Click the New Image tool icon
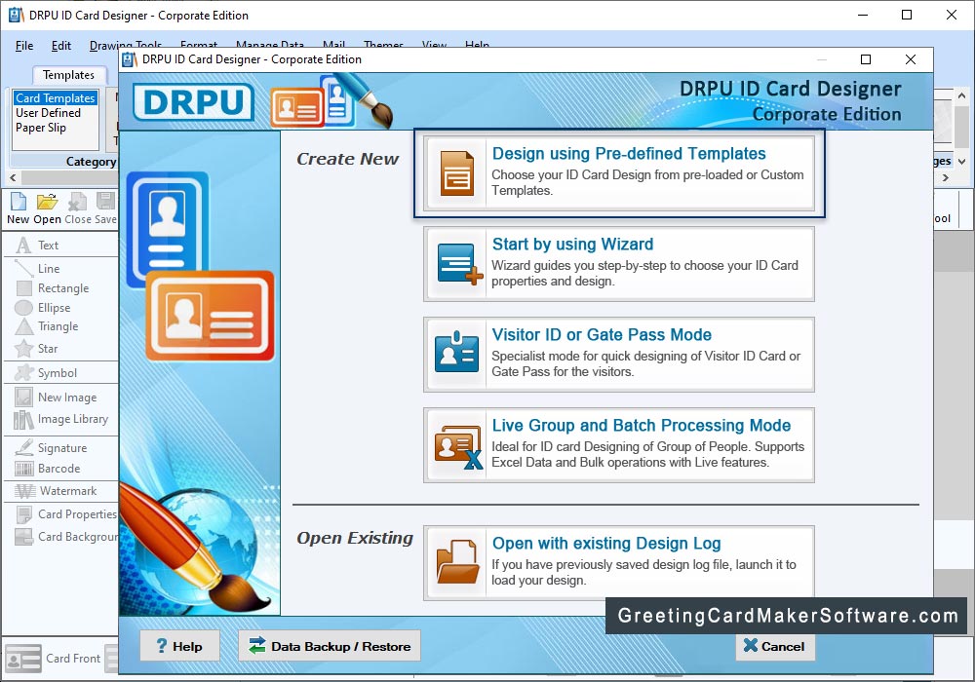Image resolution: width=975 pixels, height=682 pixels. tap(23, 397)
